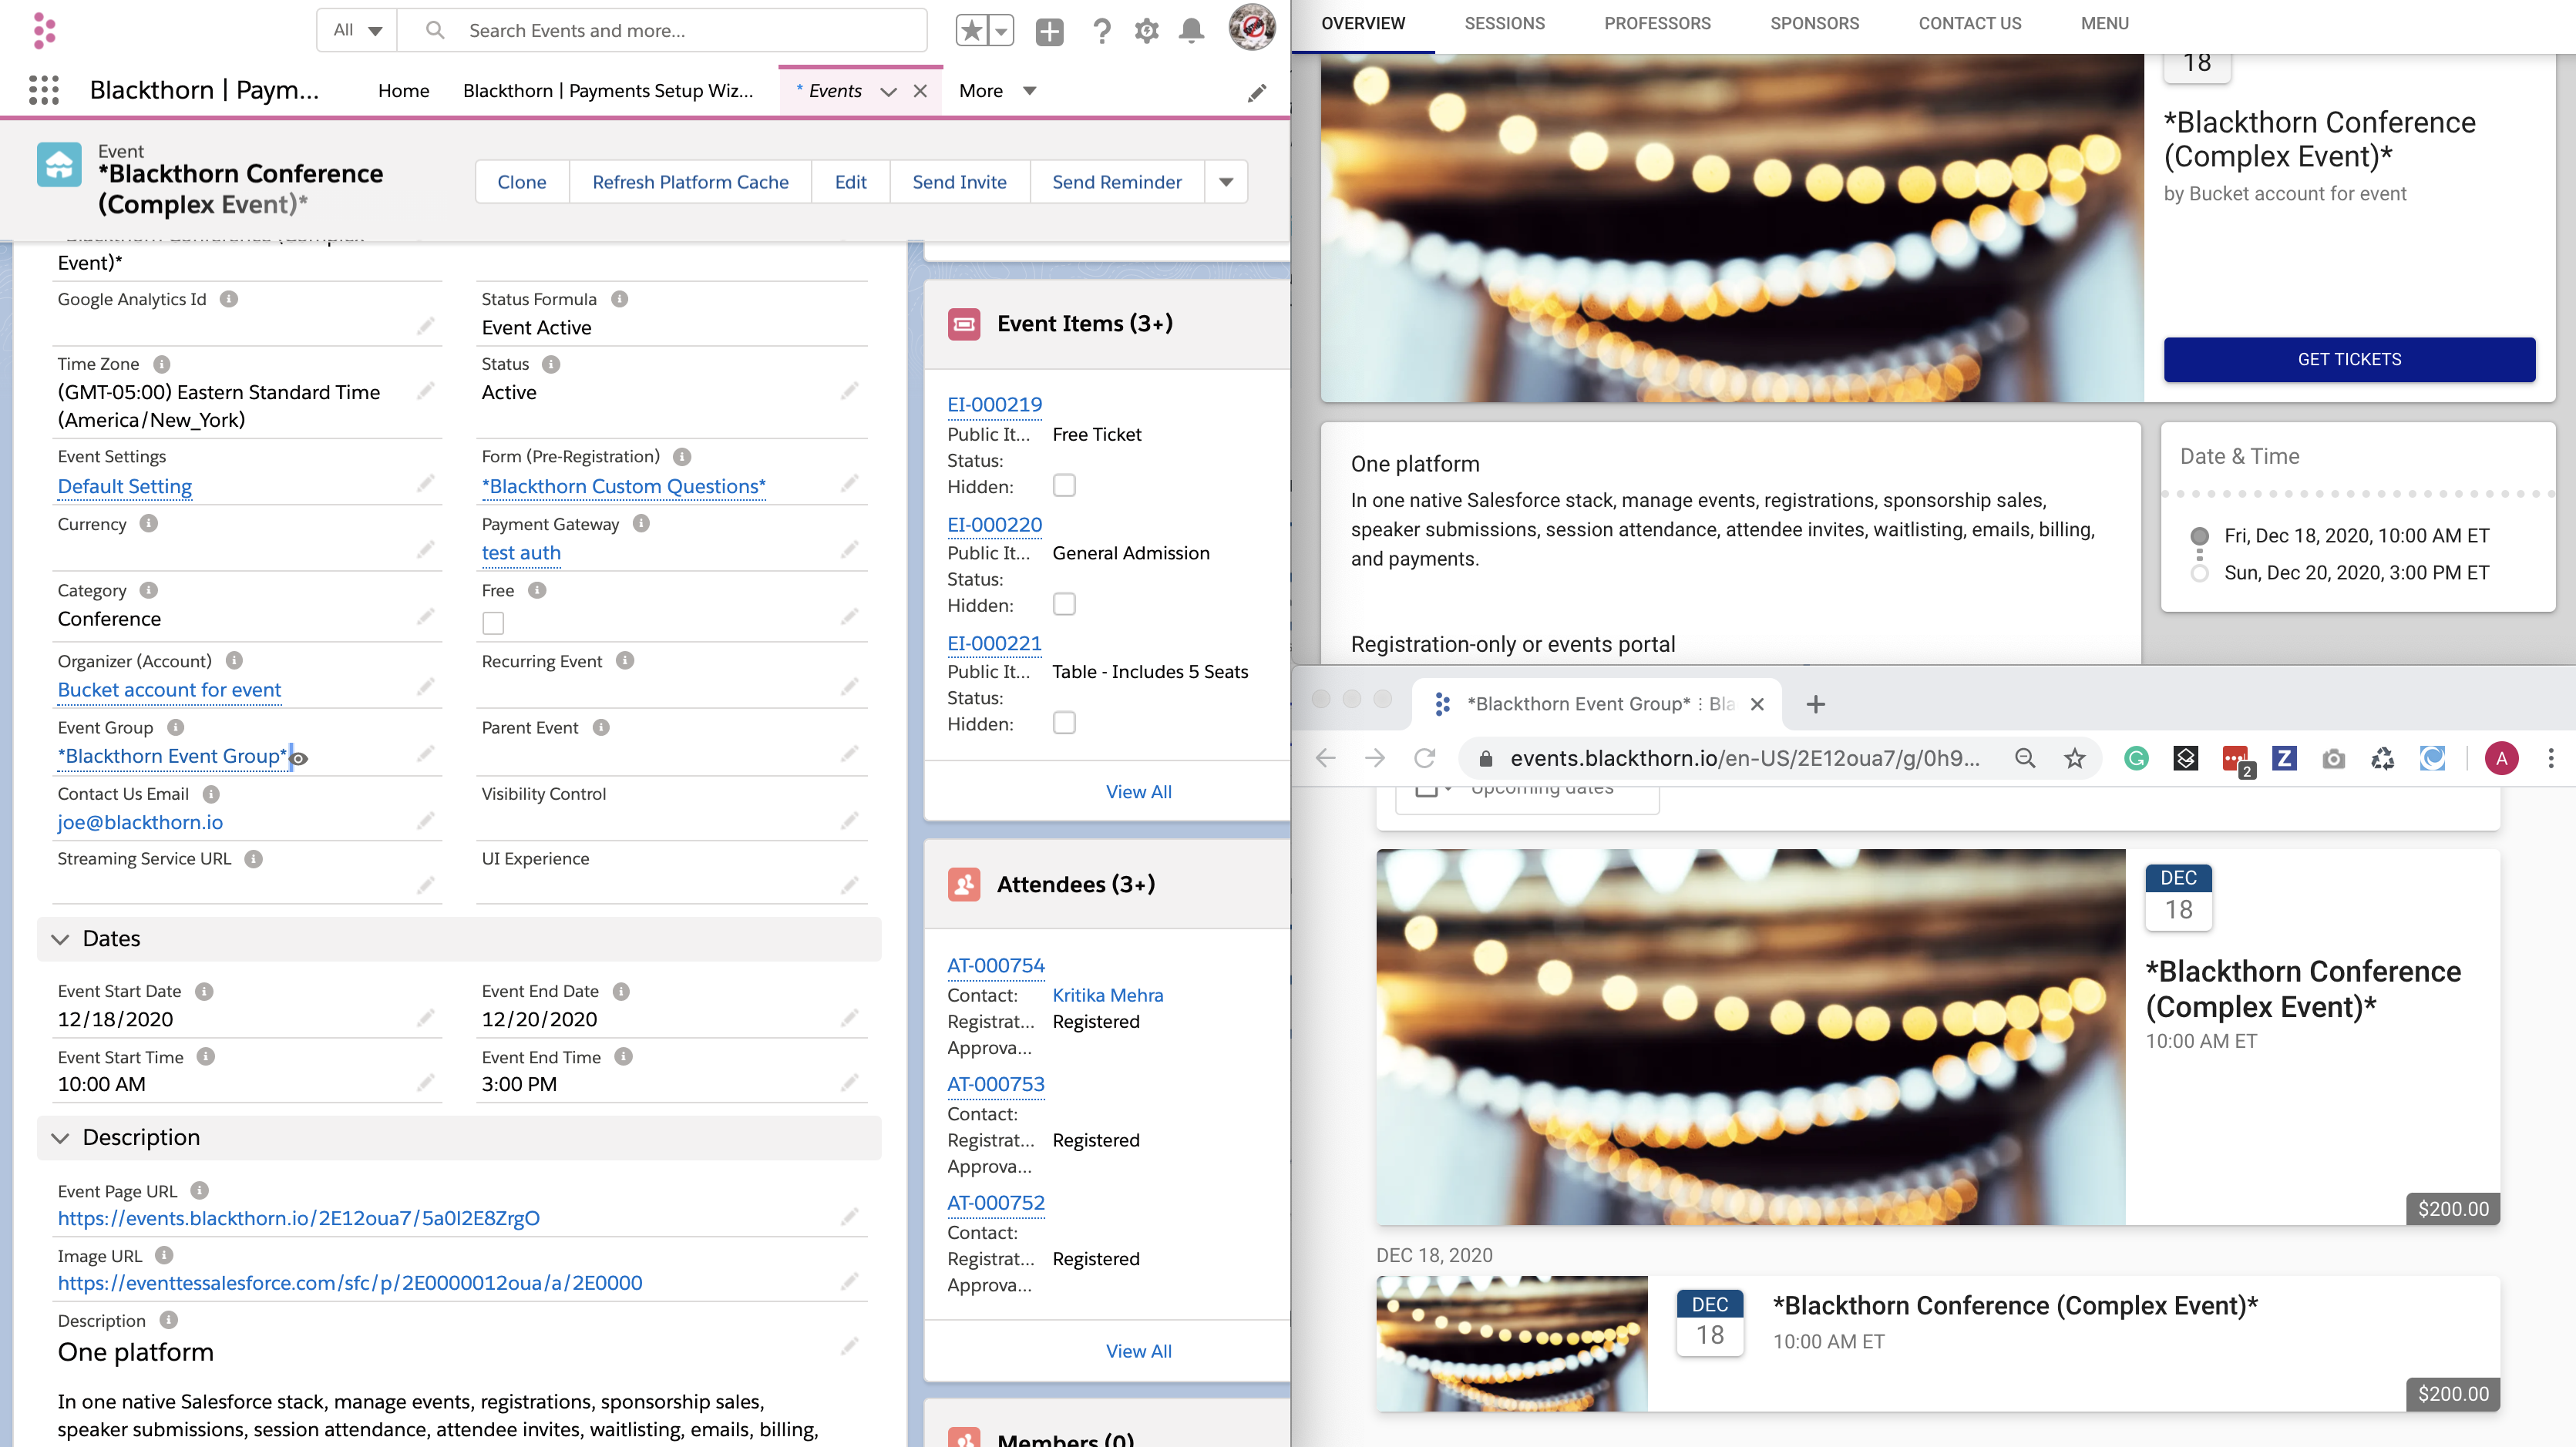2576x1447 pixels.
Task: Click the global actions plus icon
Action: coord(1049,31)
